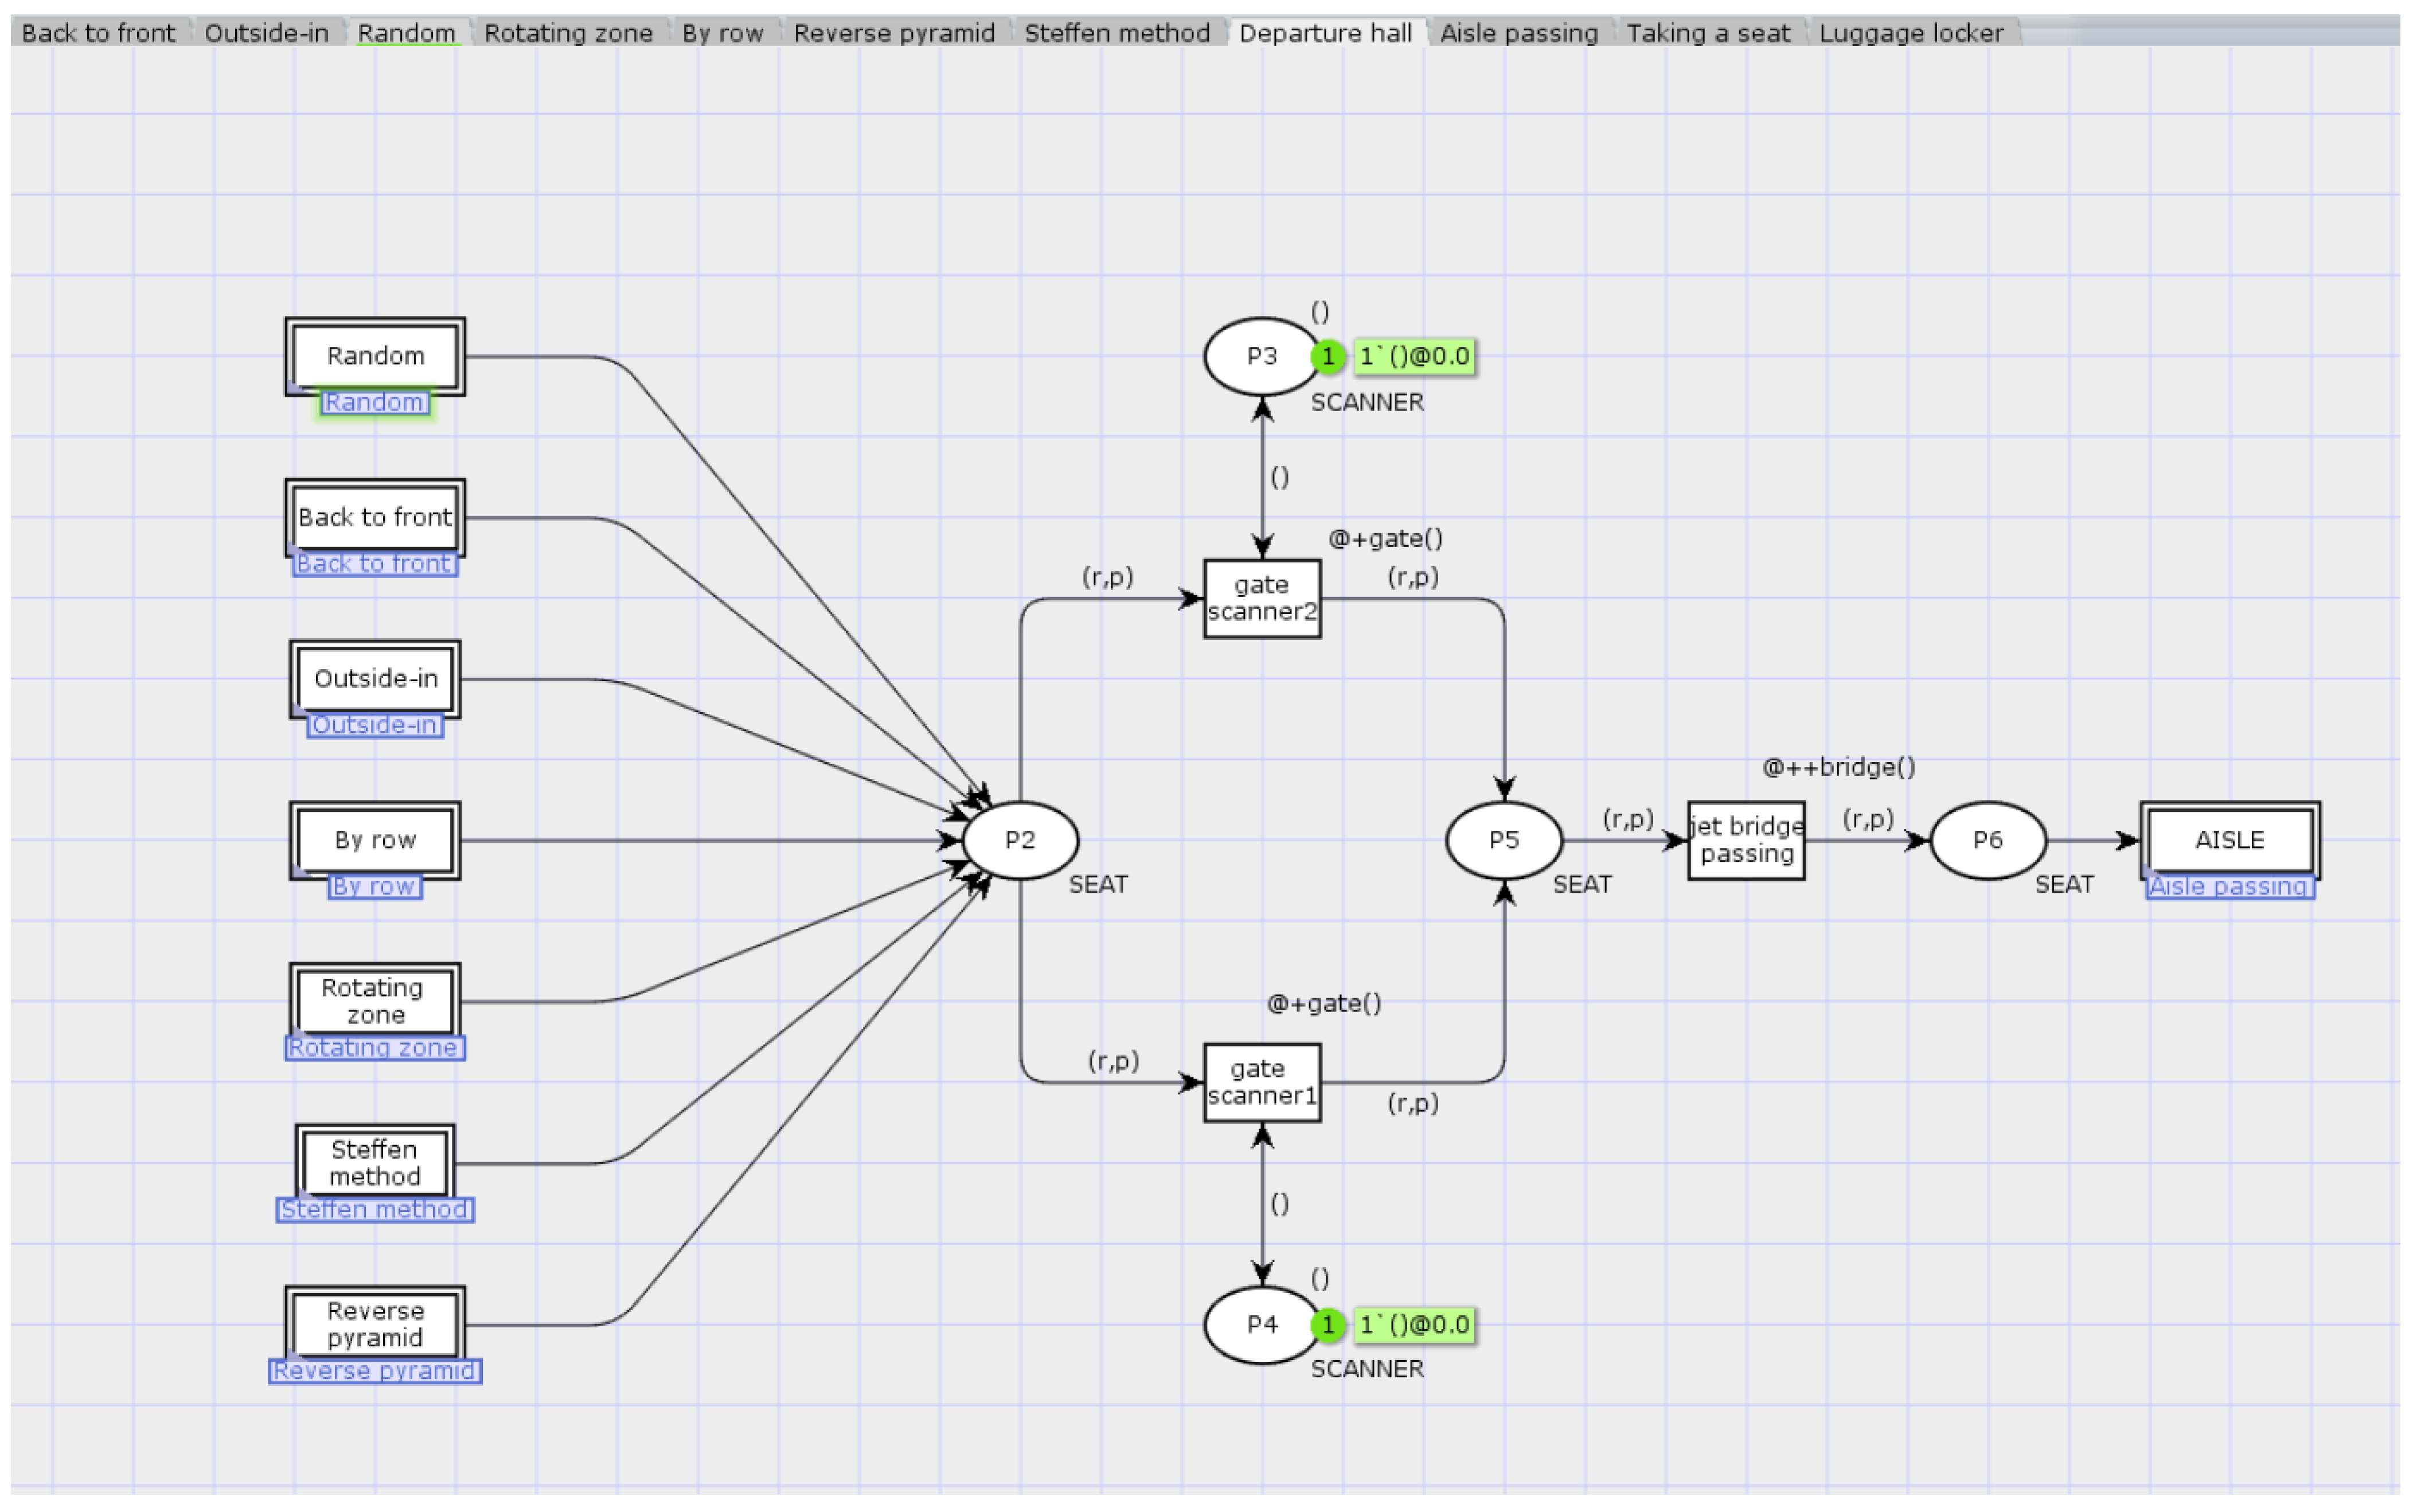Click the SEAT type label under P6

click(2064, 884)
